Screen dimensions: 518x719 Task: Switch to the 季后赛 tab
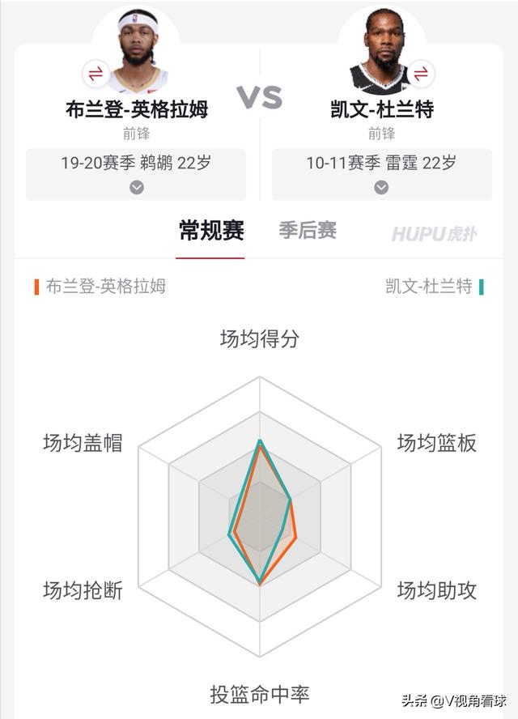click(x=308, y=230)
